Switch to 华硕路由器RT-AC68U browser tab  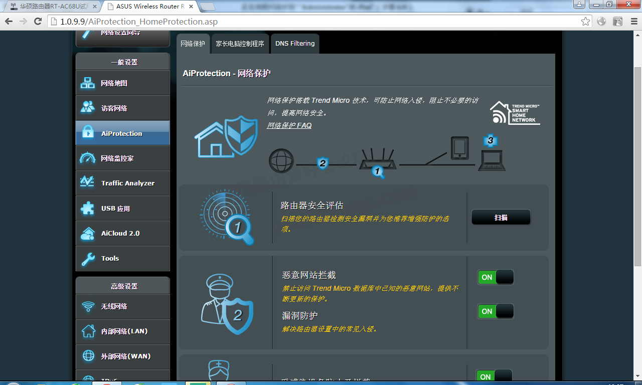(x=53, y=7)
